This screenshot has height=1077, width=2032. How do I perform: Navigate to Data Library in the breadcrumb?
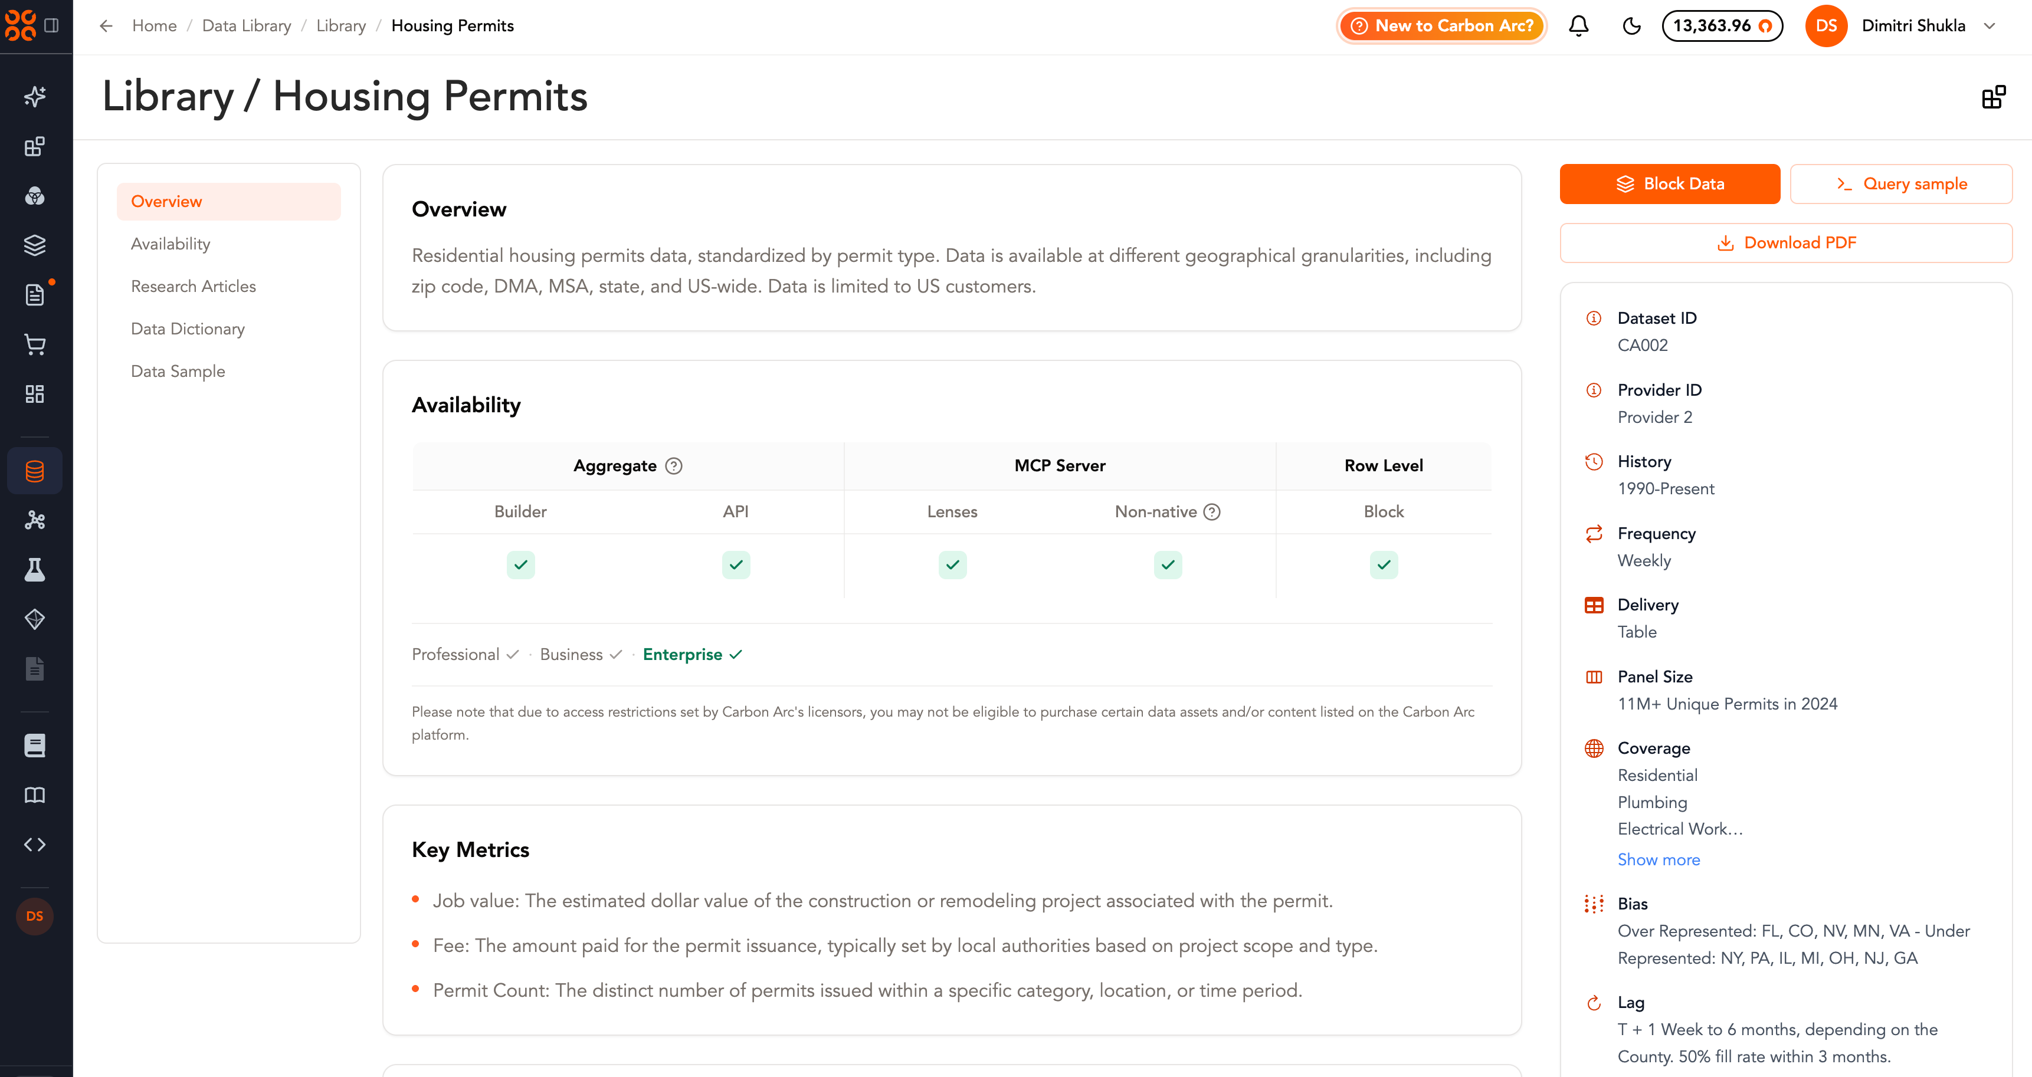(247, 26)
